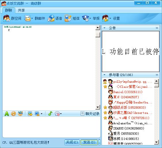Open 聊天记录 chat history
Image resolution: width=162 pixels, height=148 pixels.
90,114
